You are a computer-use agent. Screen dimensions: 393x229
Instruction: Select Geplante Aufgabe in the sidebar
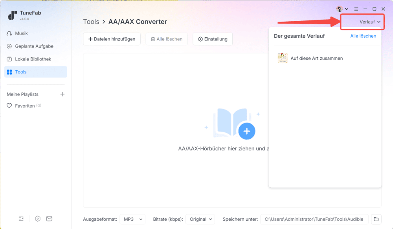tap(34, 46)
